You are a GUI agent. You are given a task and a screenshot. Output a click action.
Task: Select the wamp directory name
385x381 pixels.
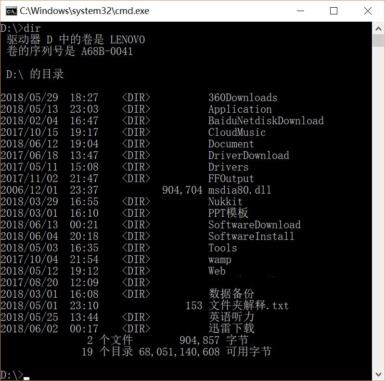219,259
